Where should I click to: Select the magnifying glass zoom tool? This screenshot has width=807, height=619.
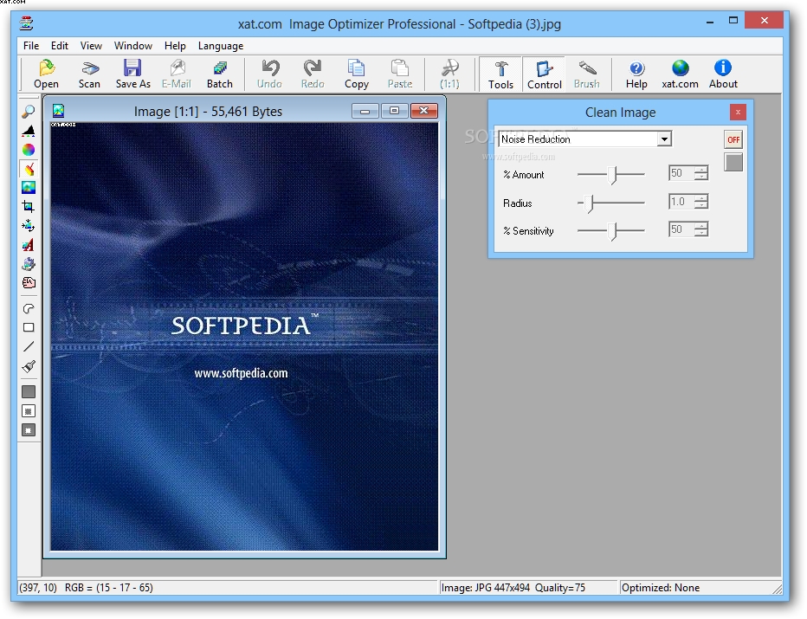click(29, 111)
